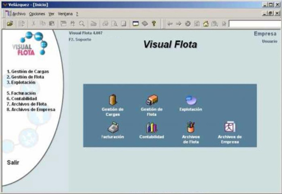Click the cut scissors toolbar icon
Viewport: 282px width, 194px height.
pos(33,24)
